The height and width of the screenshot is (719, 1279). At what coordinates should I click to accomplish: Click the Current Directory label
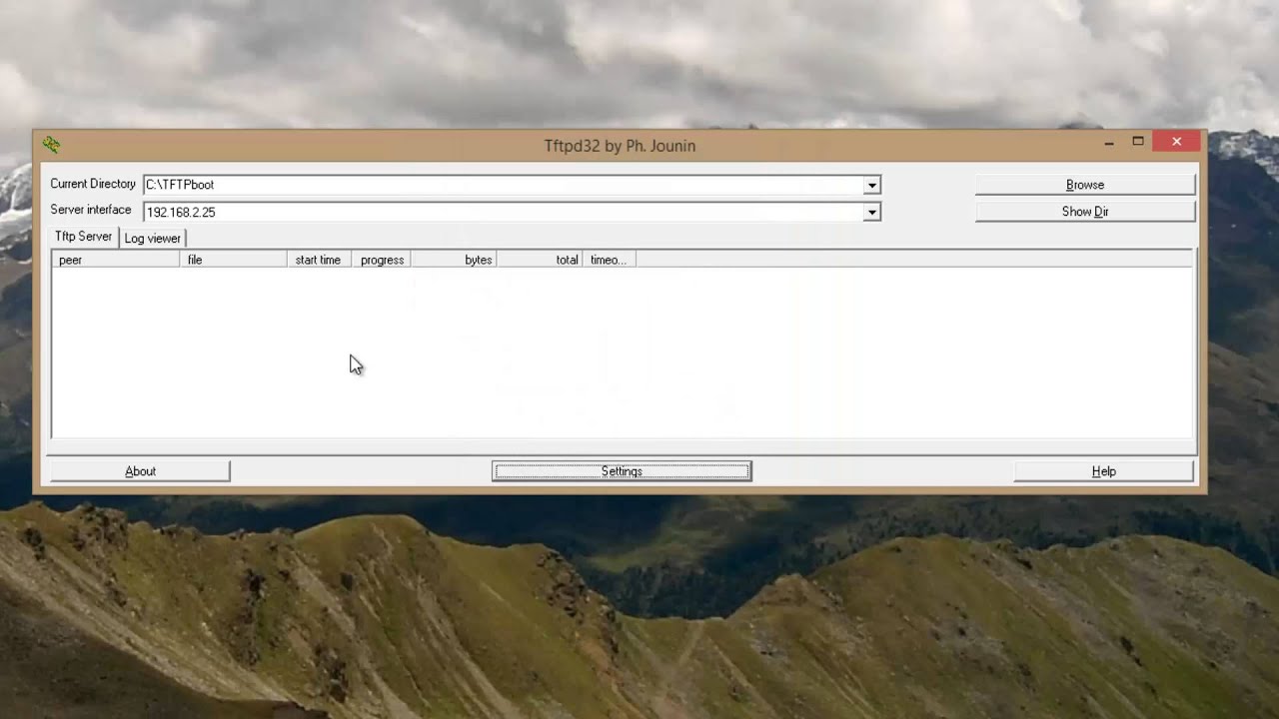pos(93,184)
